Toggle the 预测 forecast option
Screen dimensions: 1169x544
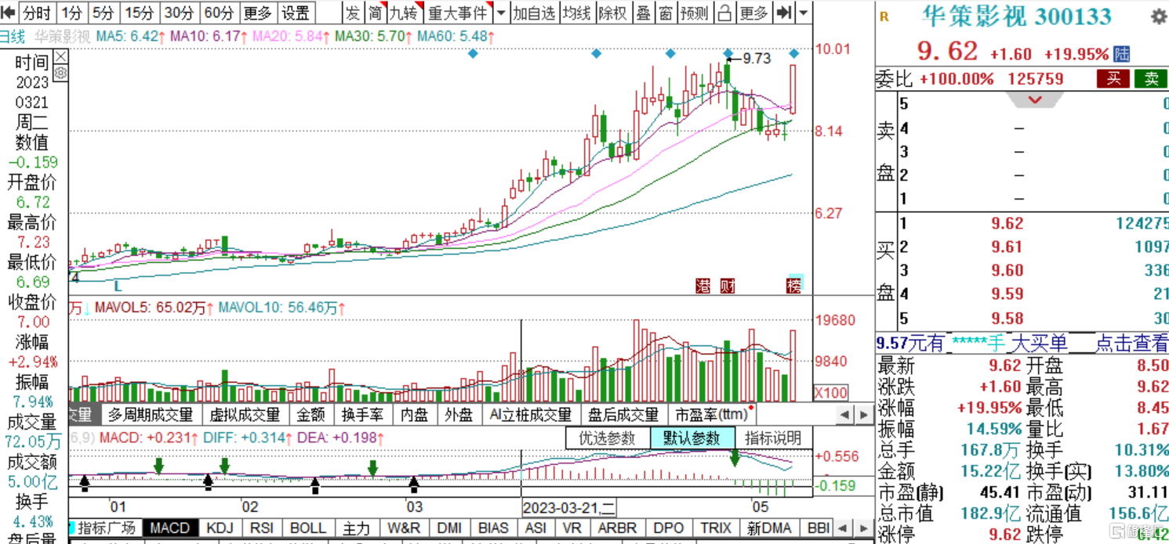695,13
